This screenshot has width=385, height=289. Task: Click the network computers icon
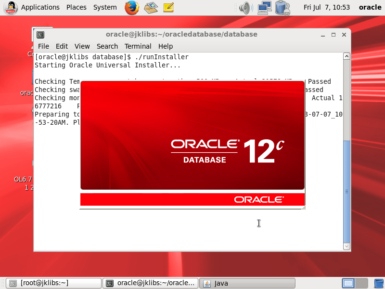(264, 8)
